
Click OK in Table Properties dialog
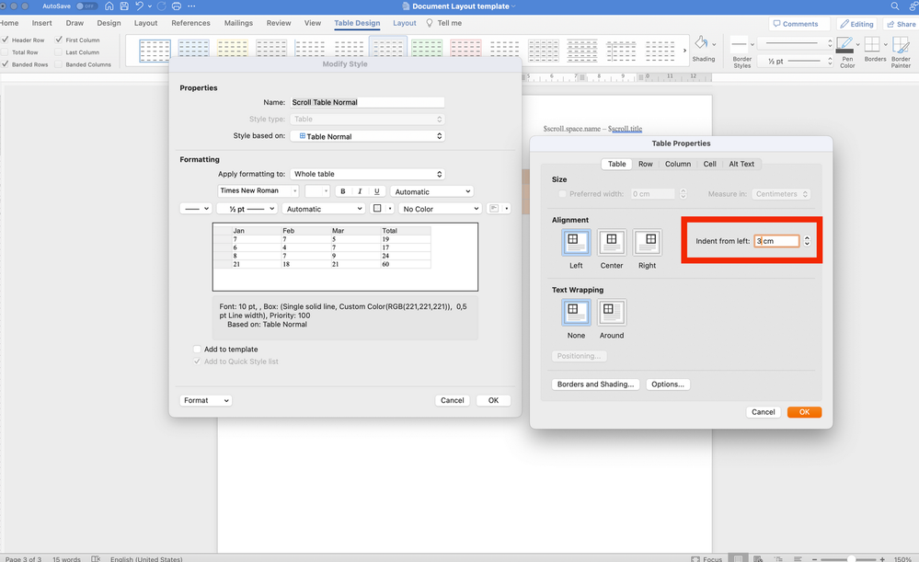(804, 412)
